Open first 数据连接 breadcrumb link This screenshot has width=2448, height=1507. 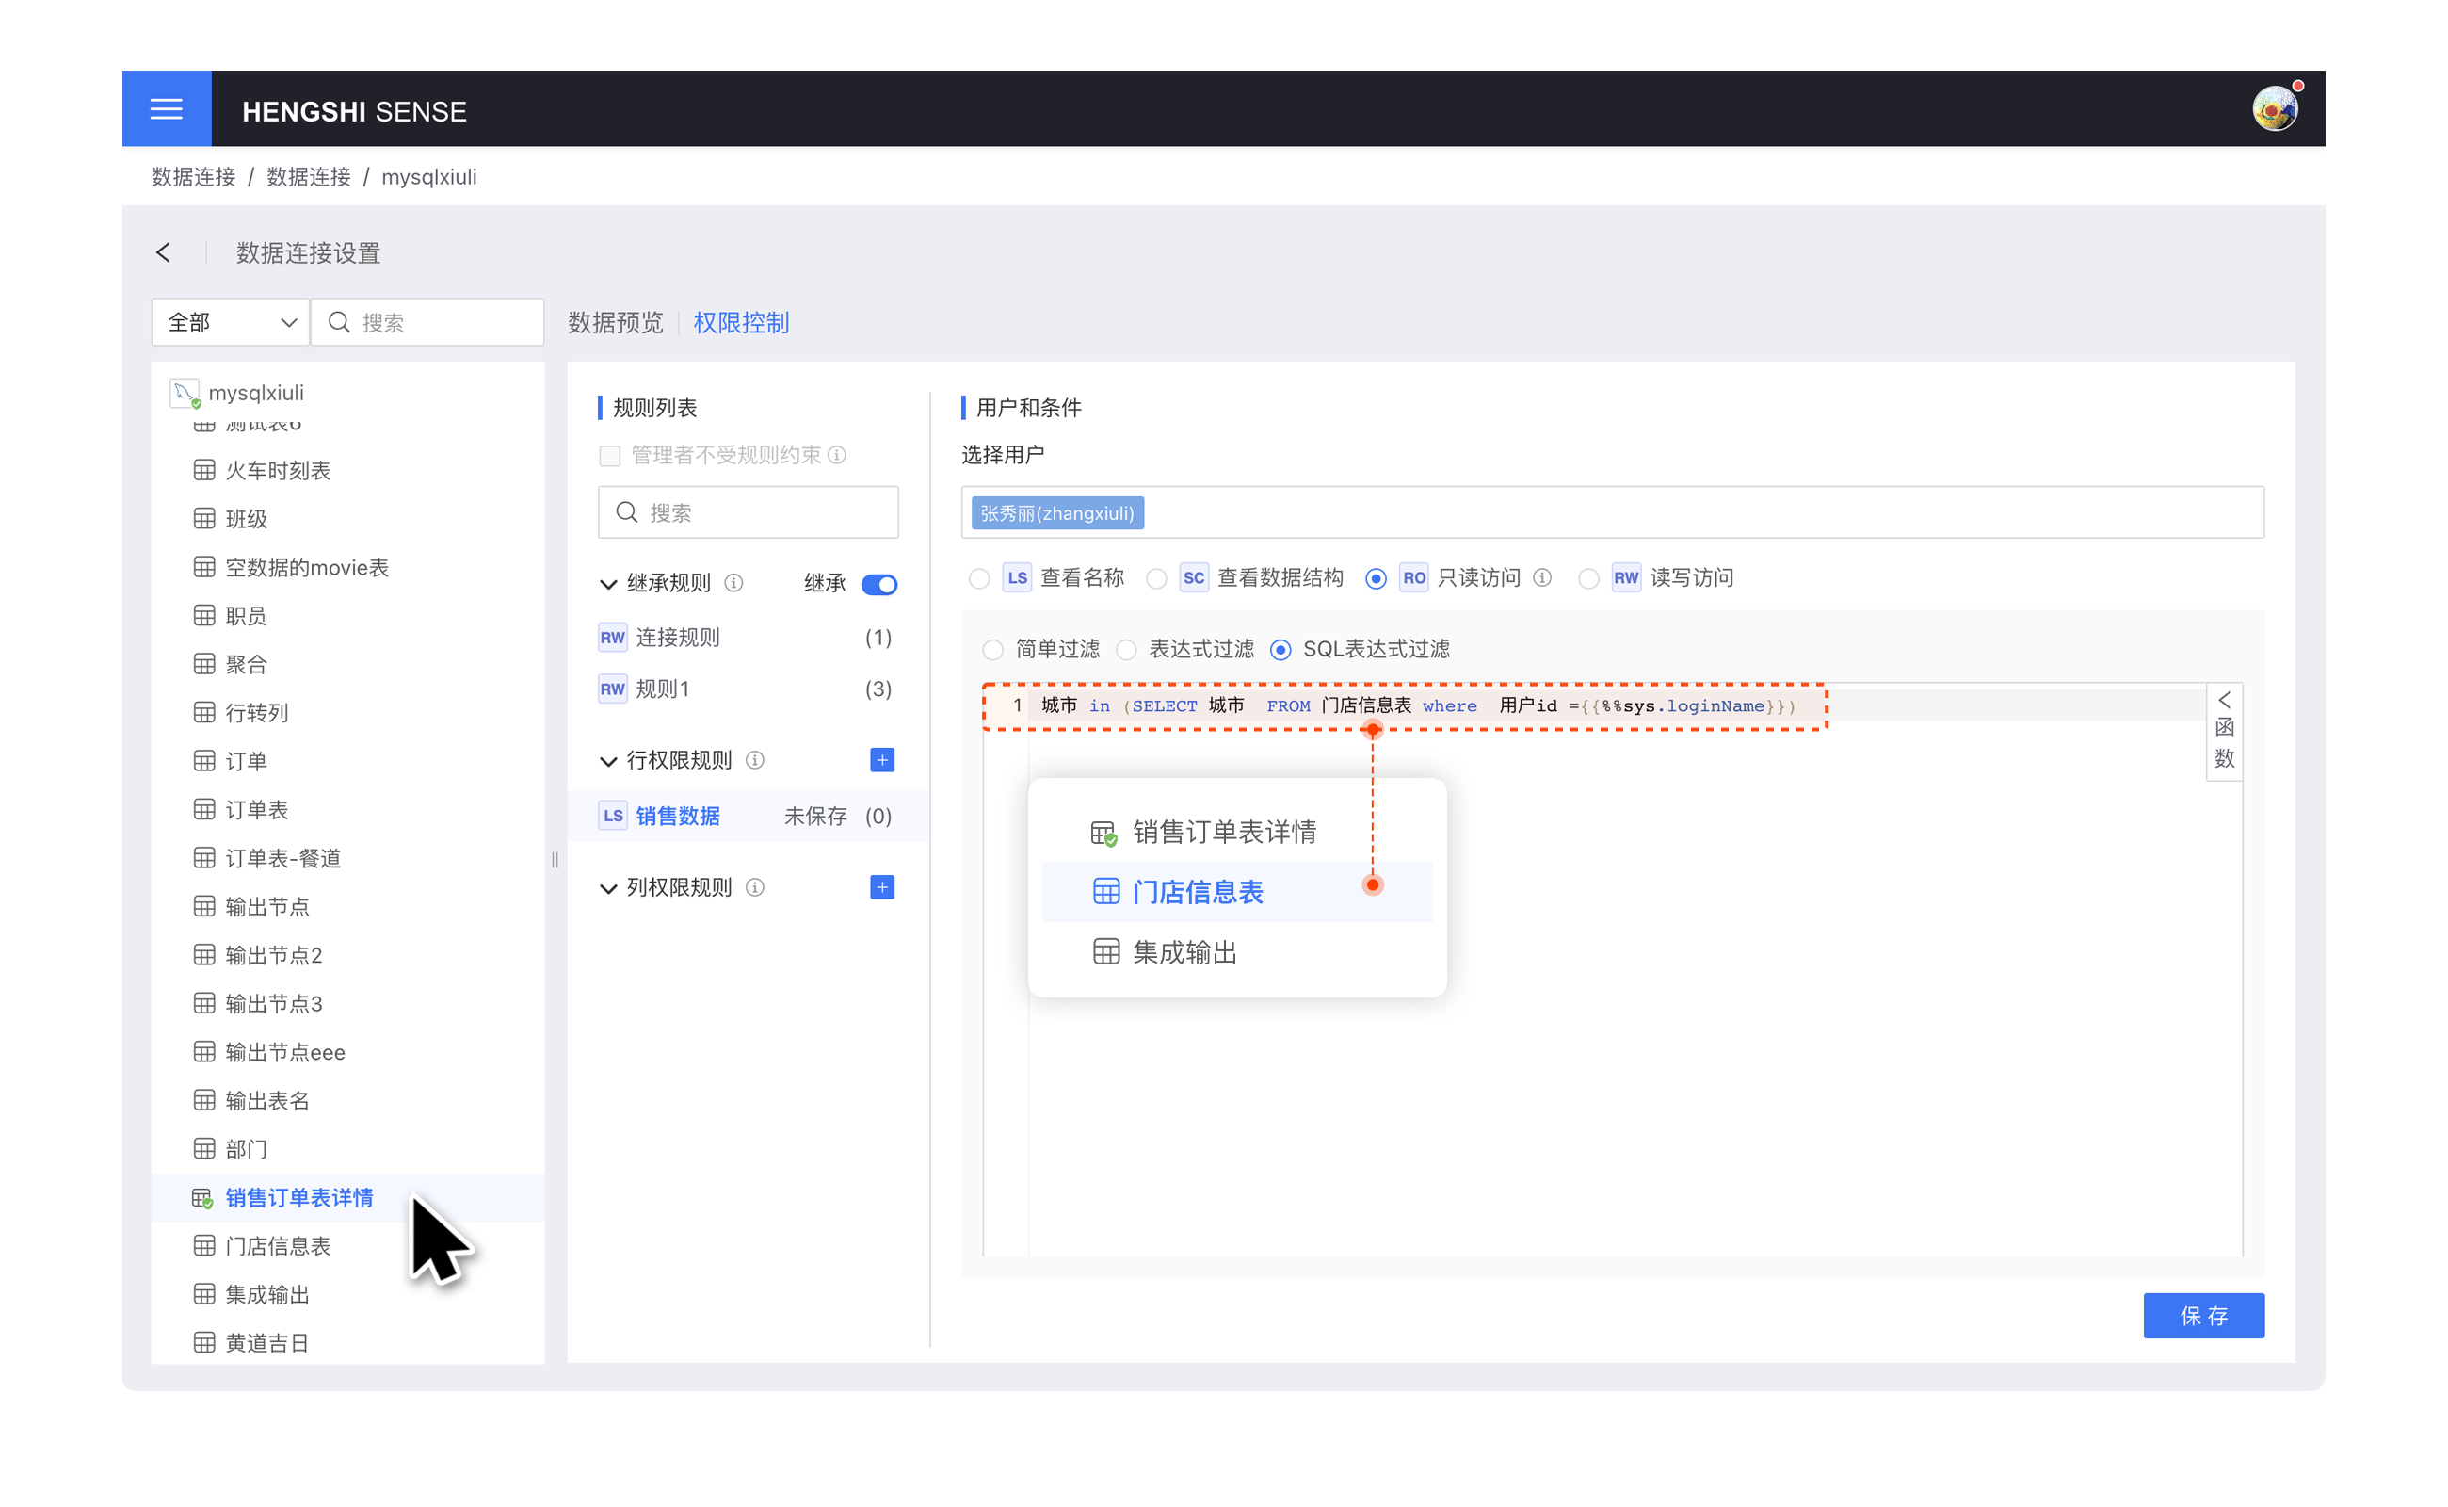193,176
